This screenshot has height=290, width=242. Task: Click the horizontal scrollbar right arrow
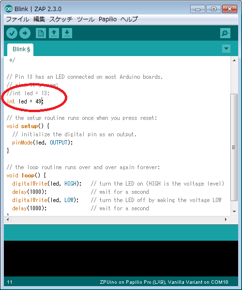tap(226, 220)
